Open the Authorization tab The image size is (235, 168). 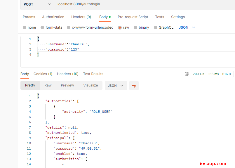(x=53, y=17)
